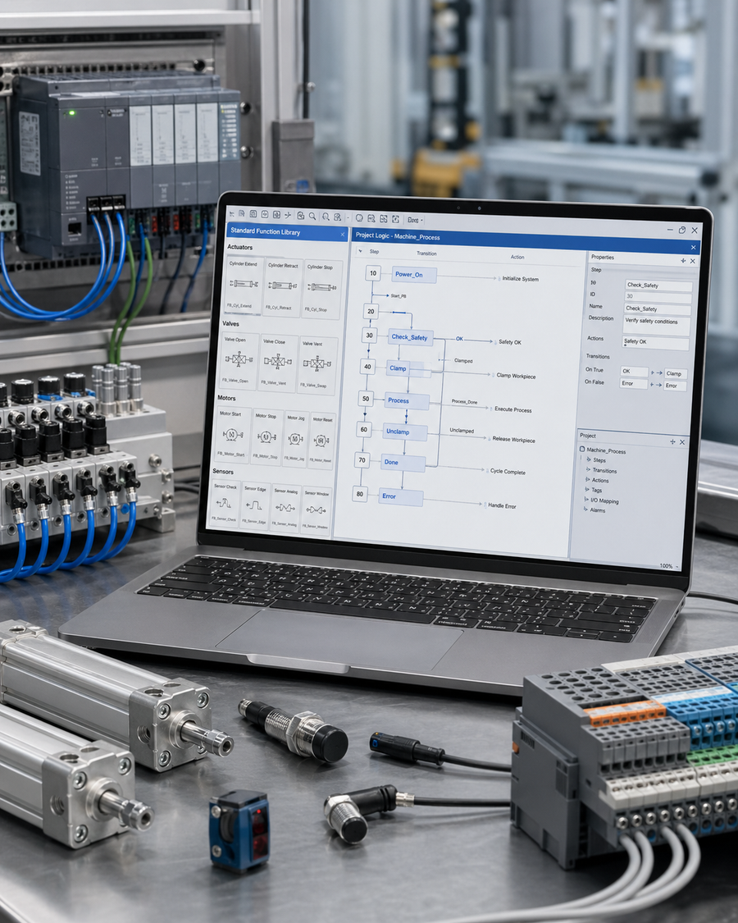Select the Cylinder Extend function block

point(244,286)
